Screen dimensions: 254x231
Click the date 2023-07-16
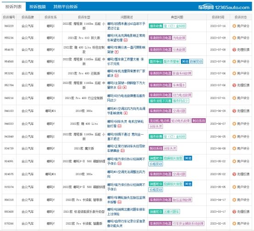pyautogui.click(x=218, y=26)
